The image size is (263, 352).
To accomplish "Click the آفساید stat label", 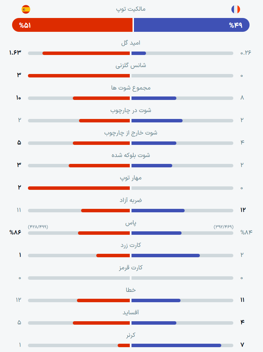I will 131,312.
